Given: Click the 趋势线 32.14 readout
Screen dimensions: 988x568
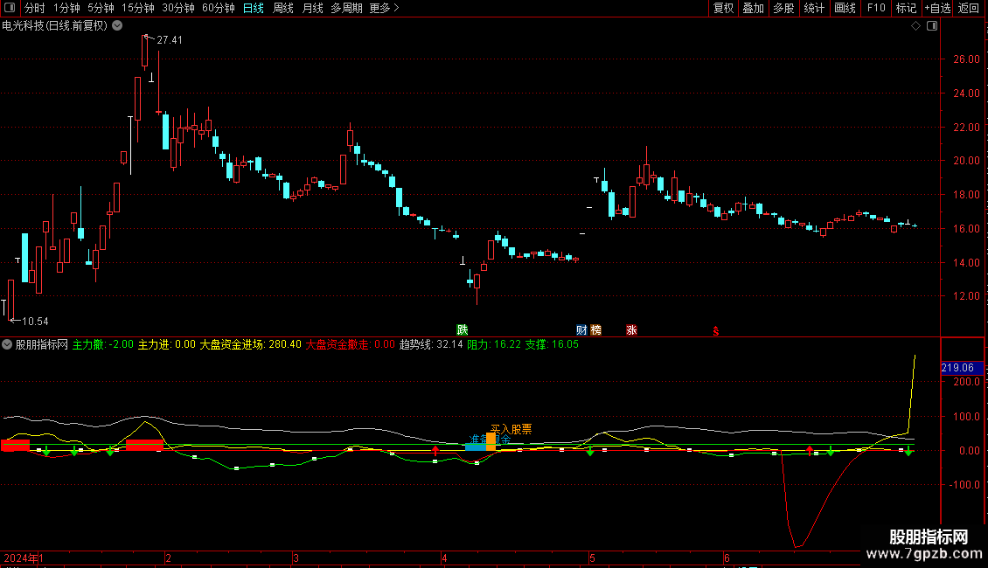Looking at the screenshot, I should [431, 344].
